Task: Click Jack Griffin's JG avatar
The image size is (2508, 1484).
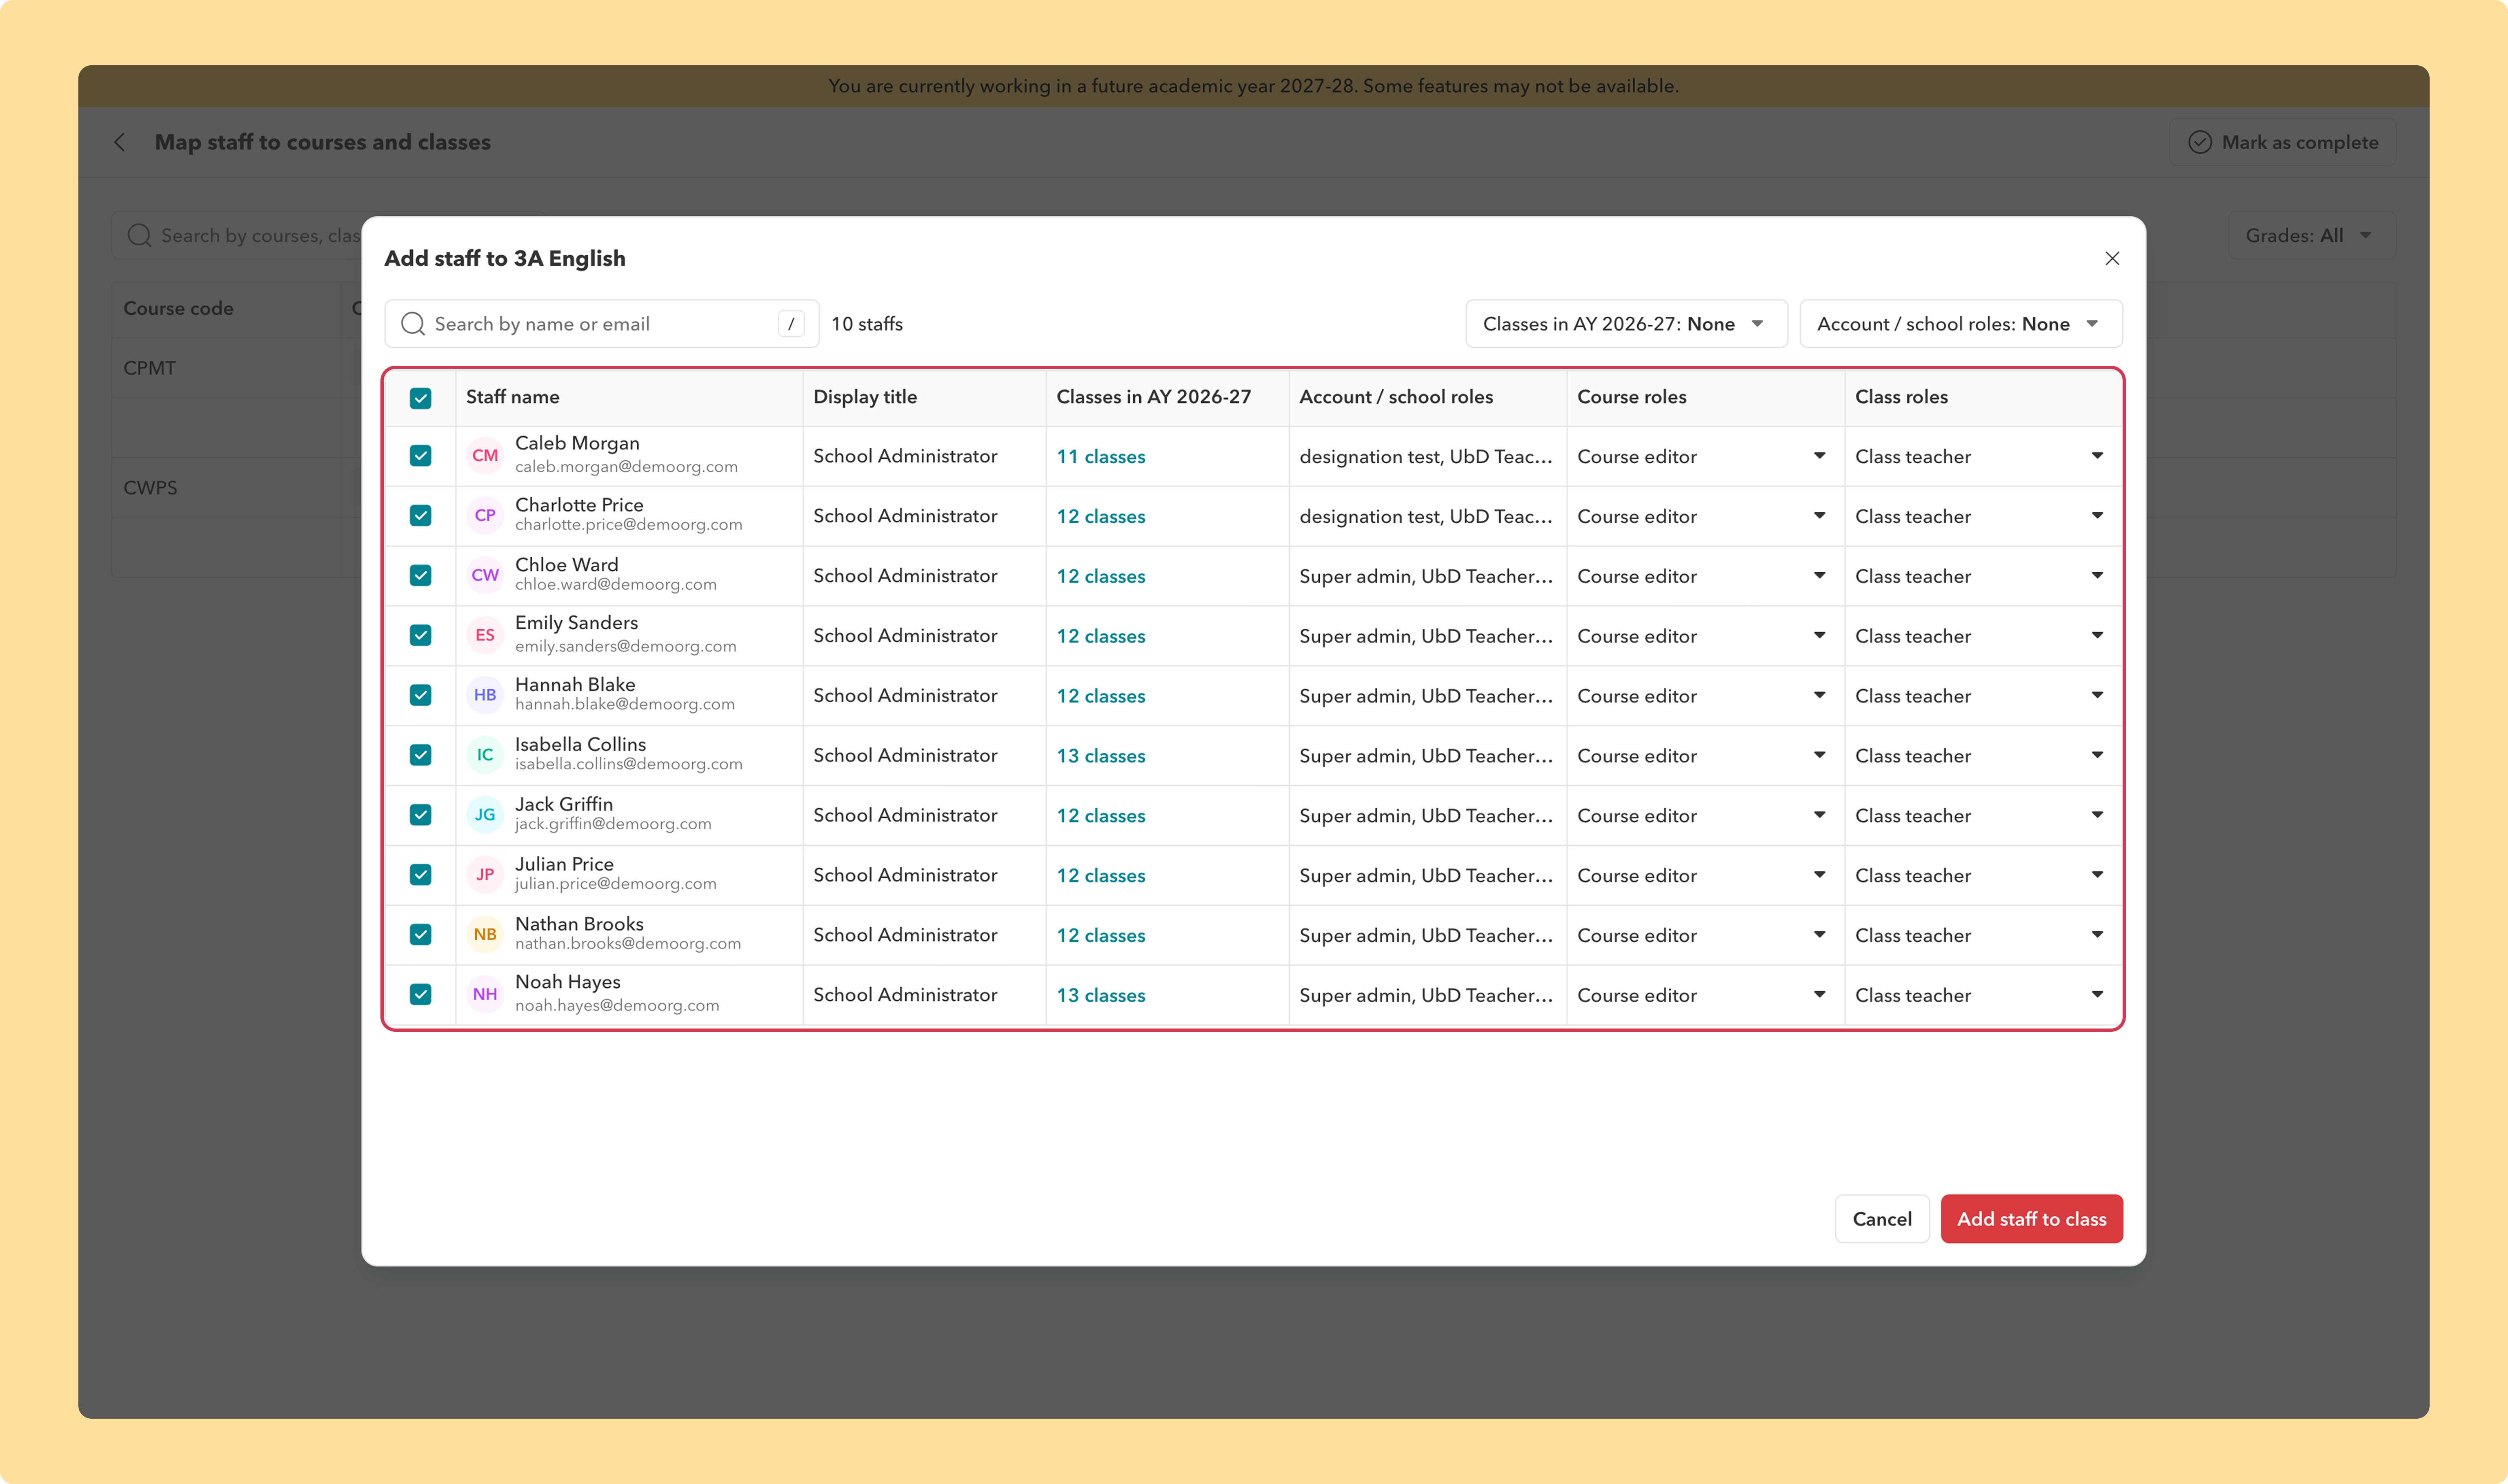Action: pos(485,816)
